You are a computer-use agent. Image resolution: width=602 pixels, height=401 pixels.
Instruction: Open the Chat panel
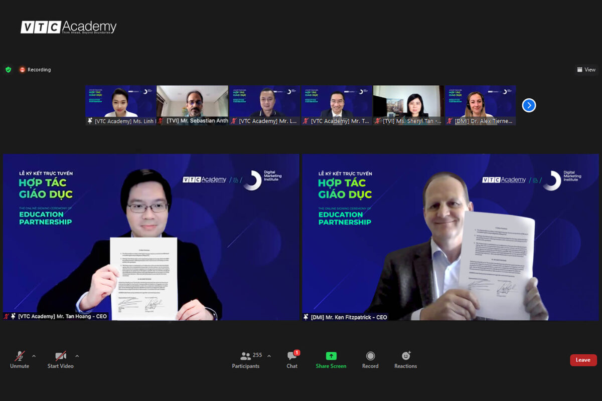[x=292, y=359]
